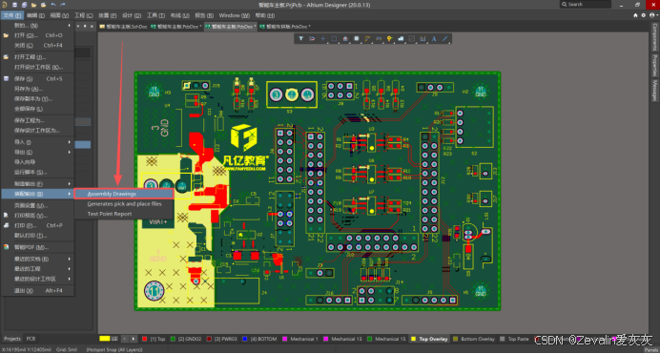Select the Mechanical 1 layer tab
This screenshot has height=354, width=660.
pos(300,339)
